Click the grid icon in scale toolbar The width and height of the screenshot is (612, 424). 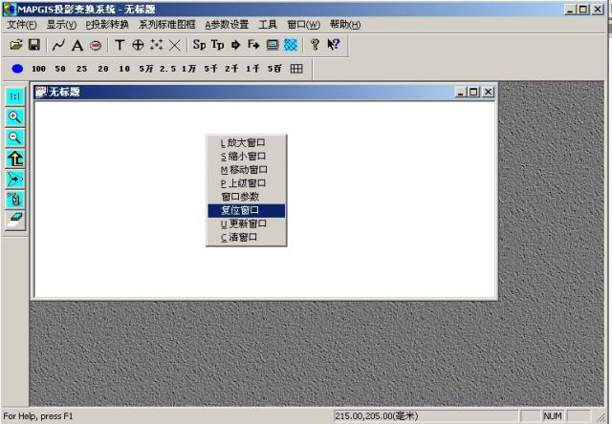pyautogui.click(x=296, y=69)
